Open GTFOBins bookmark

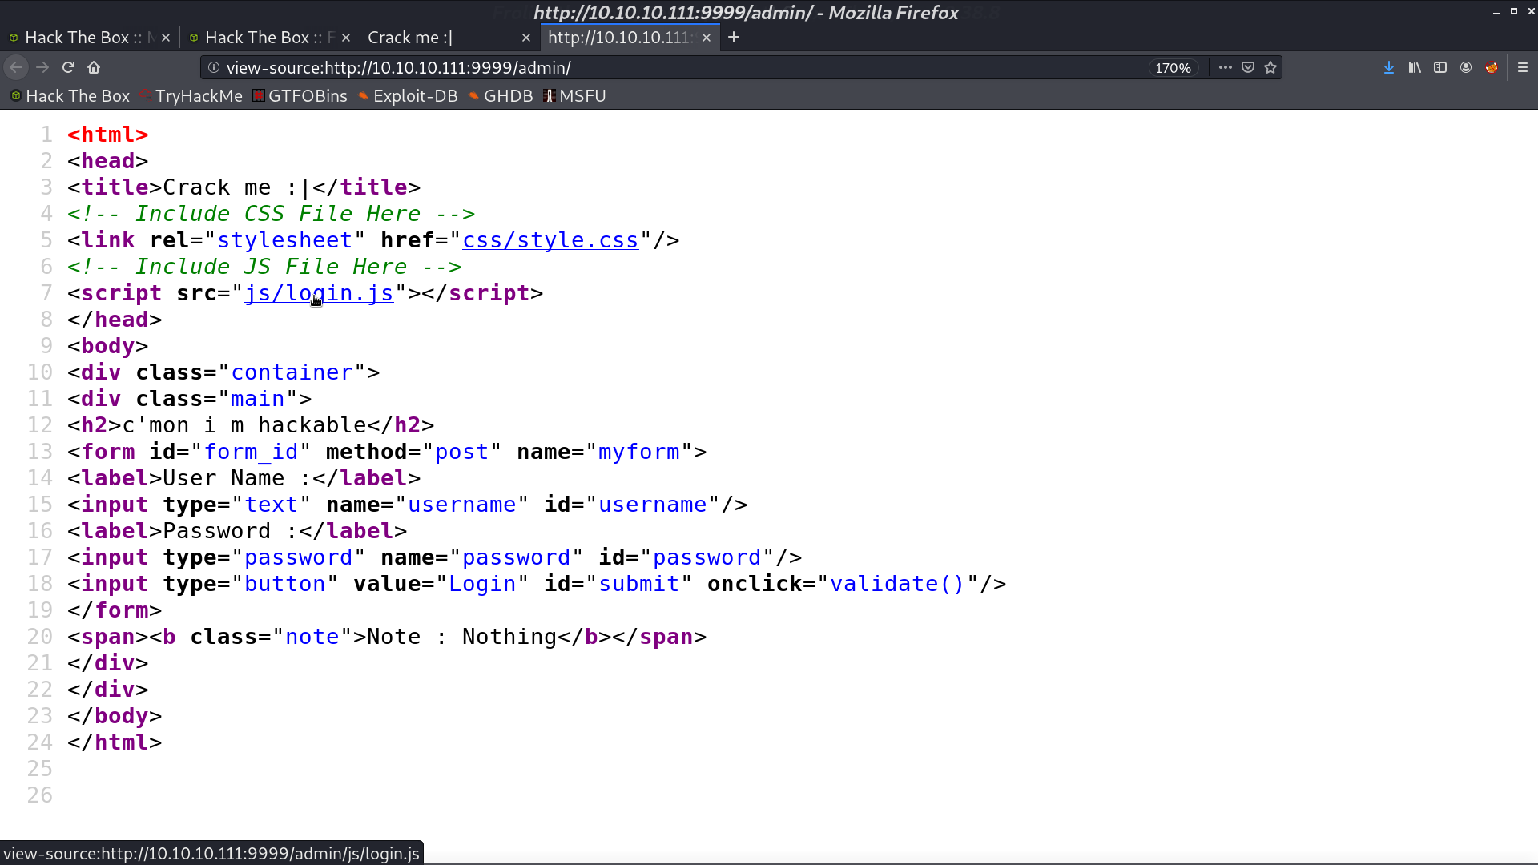pos(300,96)
